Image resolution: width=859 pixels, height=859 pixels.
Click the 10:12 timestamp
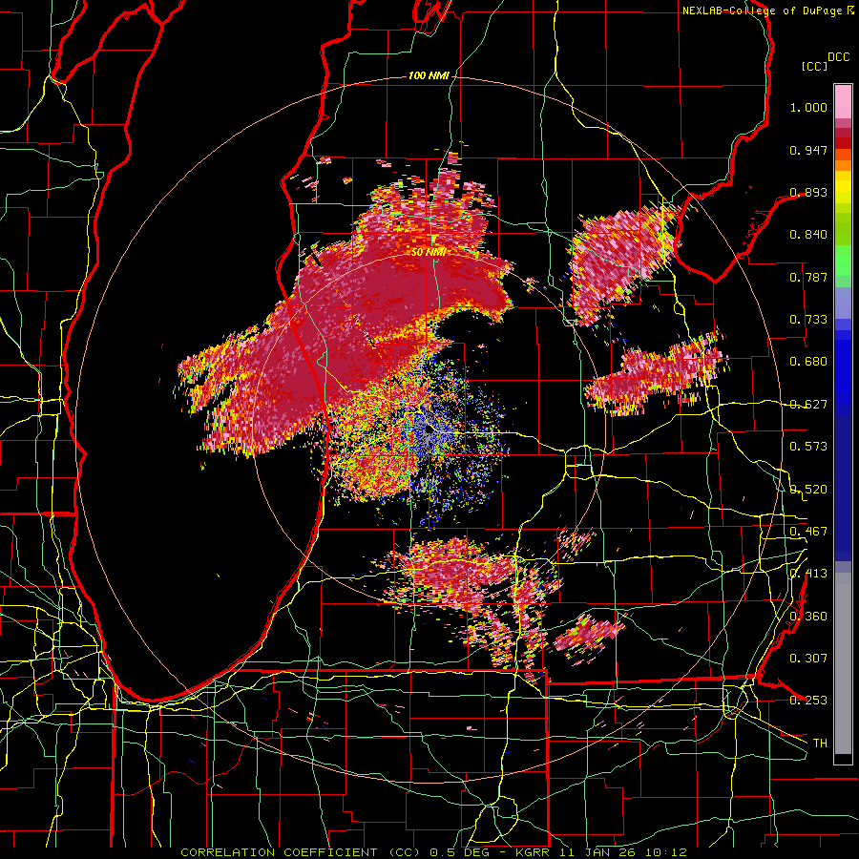(667, 852)
